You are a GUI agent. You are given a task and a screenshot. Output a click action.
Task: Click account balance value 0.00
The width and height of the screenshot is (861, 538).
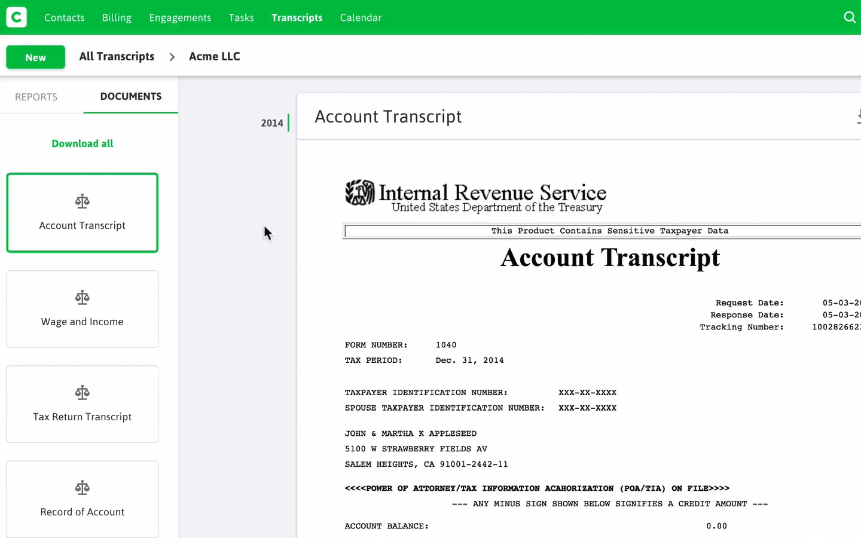click(716, 526)
